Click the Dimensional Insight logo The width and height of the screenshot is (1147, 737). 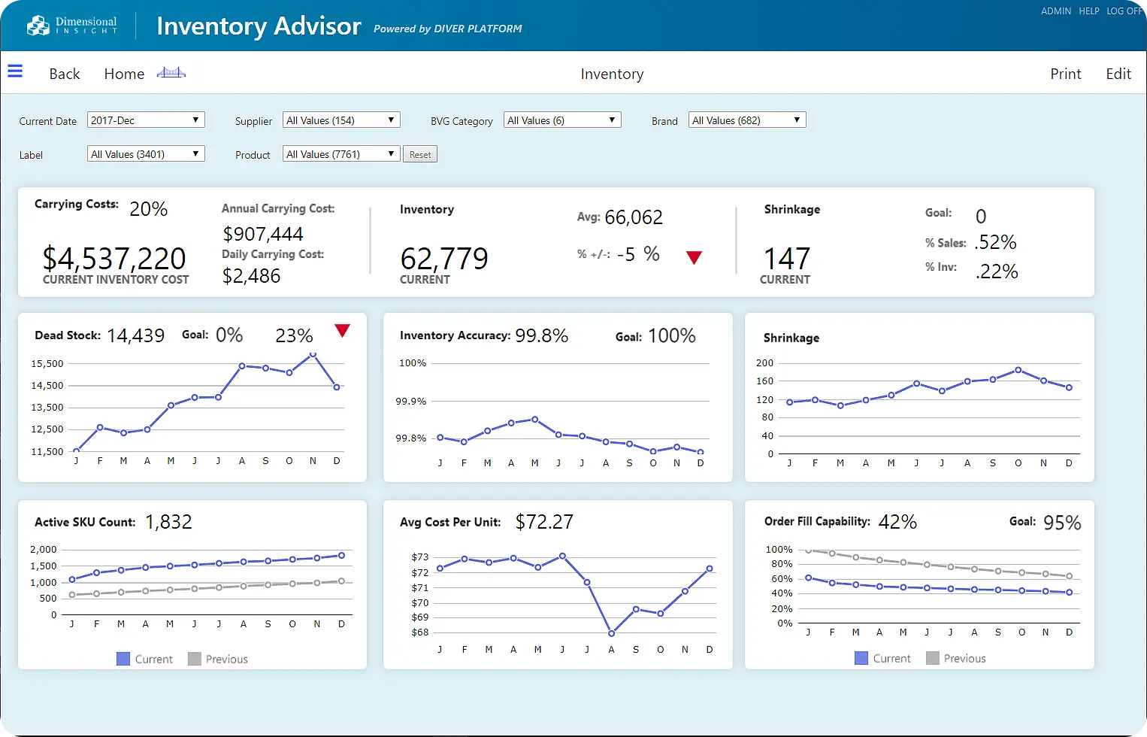[x=72, y=26]
